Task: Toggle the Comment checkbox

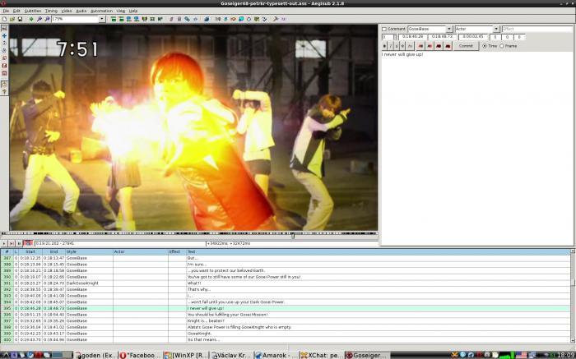Action: pyautogui.click(x=384, y=29)
